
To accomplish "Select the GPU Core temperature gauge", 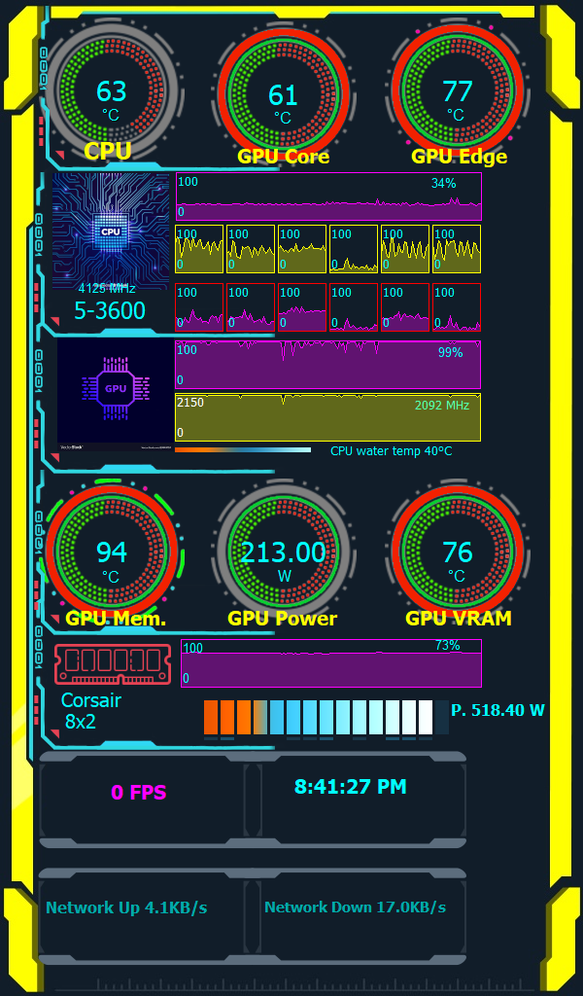I will coord(283,95).
